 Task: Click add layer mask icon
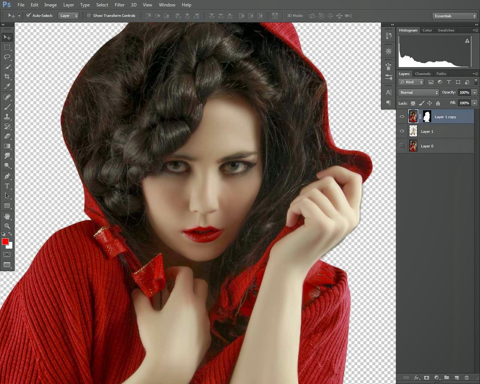(x=426, y=378)
